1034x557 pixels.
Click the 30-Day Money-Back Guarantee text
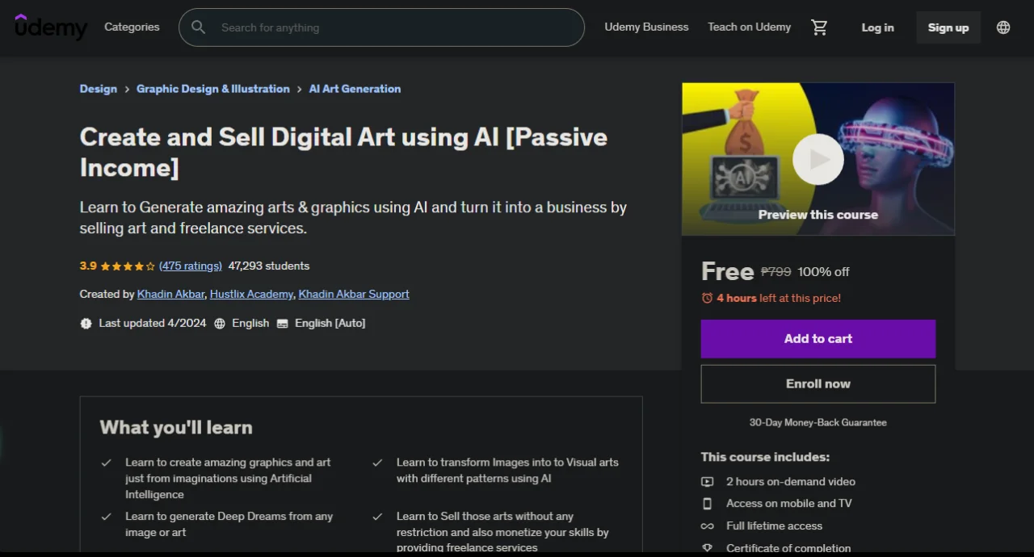point(818,422)
